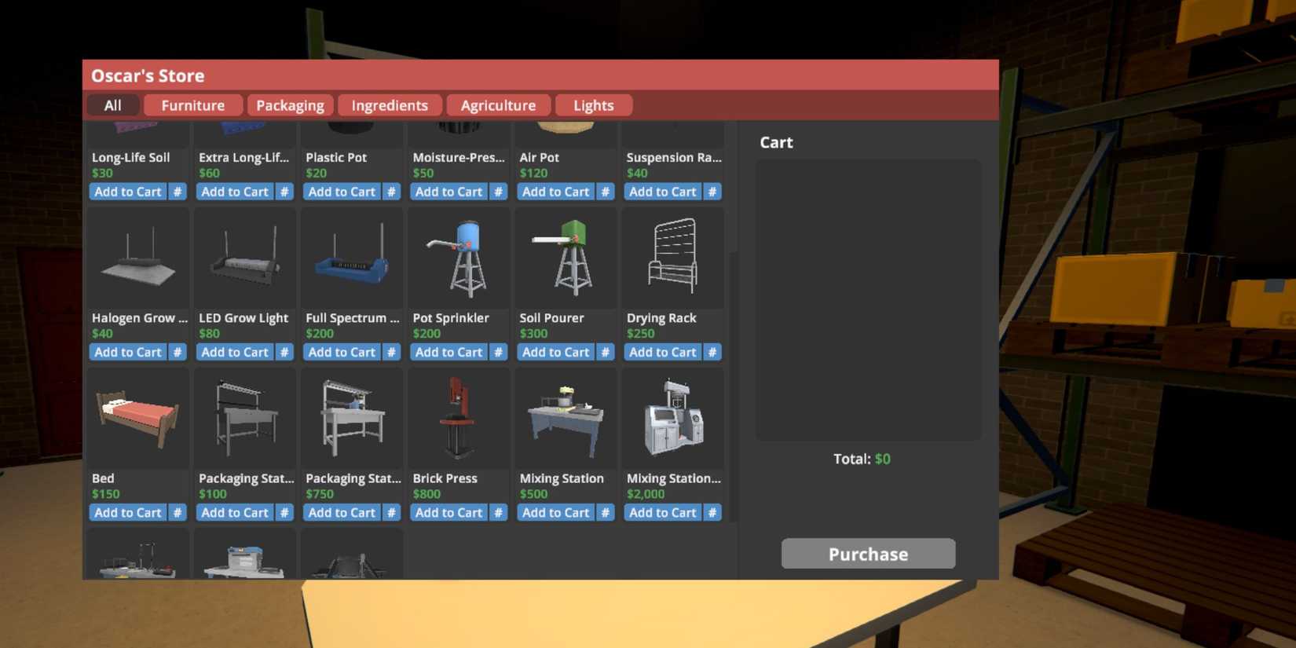Set quantity # for Long-Life Soil
Screen dimensions: 1296x648
pos(178,192)
